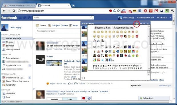Insert the thumbs-up like emoticon
The width and height of the screenshot is (177, 105).
coord(98,41)
